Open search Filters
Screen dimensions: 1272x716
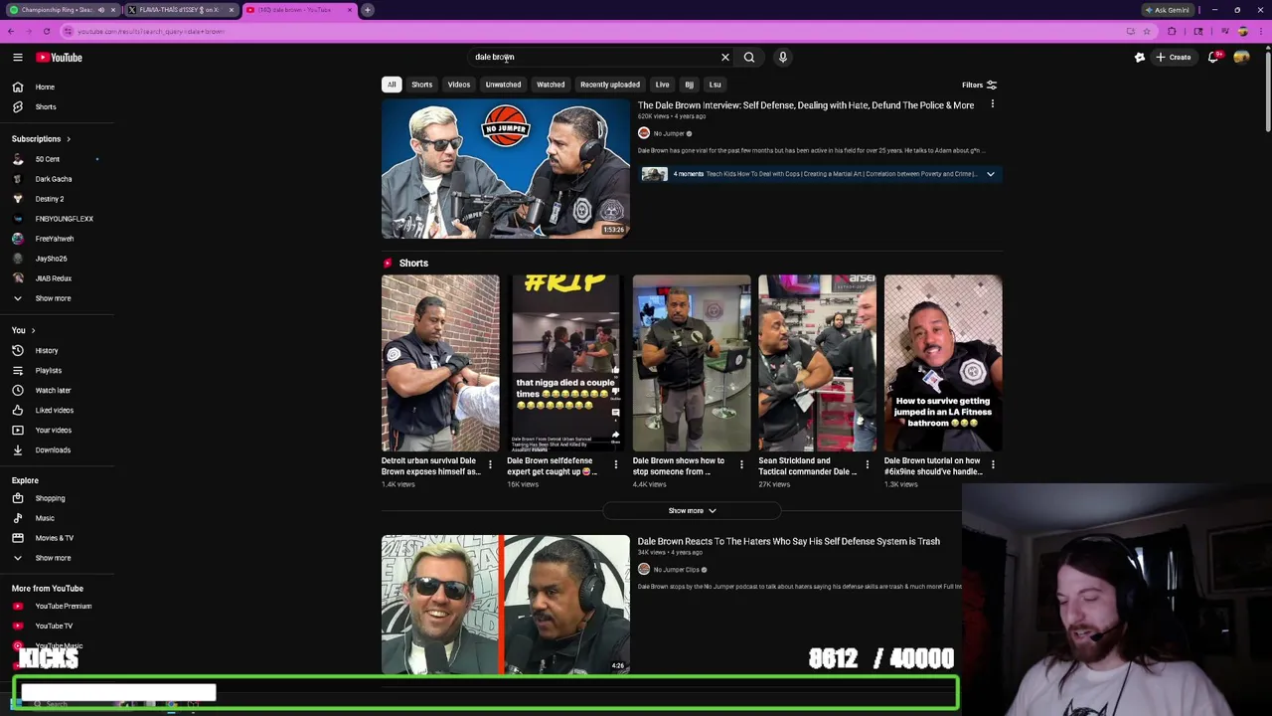pos(979,86)
